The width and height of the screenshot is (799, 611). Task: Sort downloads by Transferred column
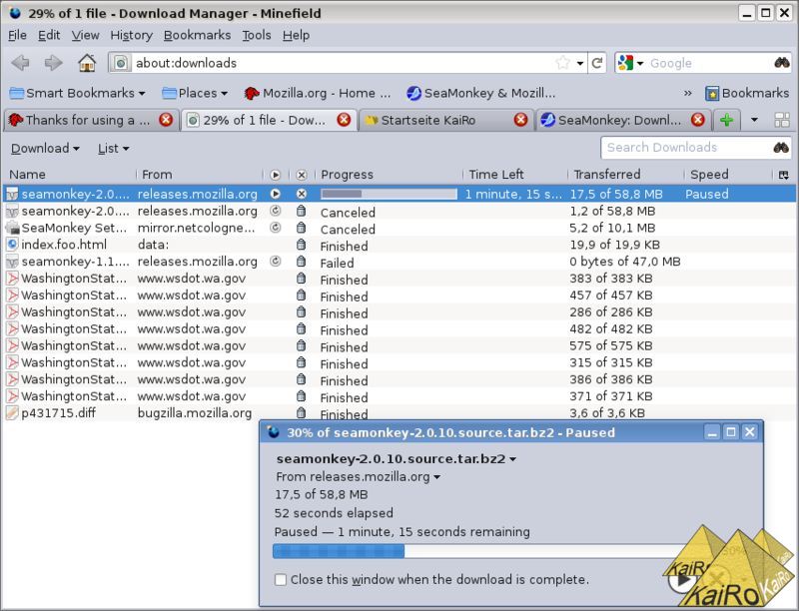pyautogui.click(x=625, y=175)
